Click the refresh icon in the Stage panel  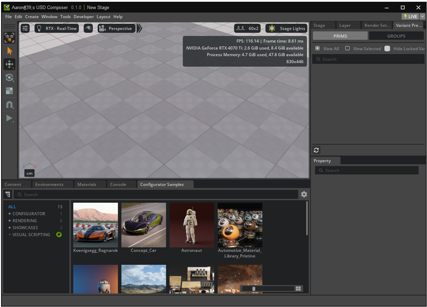[x=316, y=150]
